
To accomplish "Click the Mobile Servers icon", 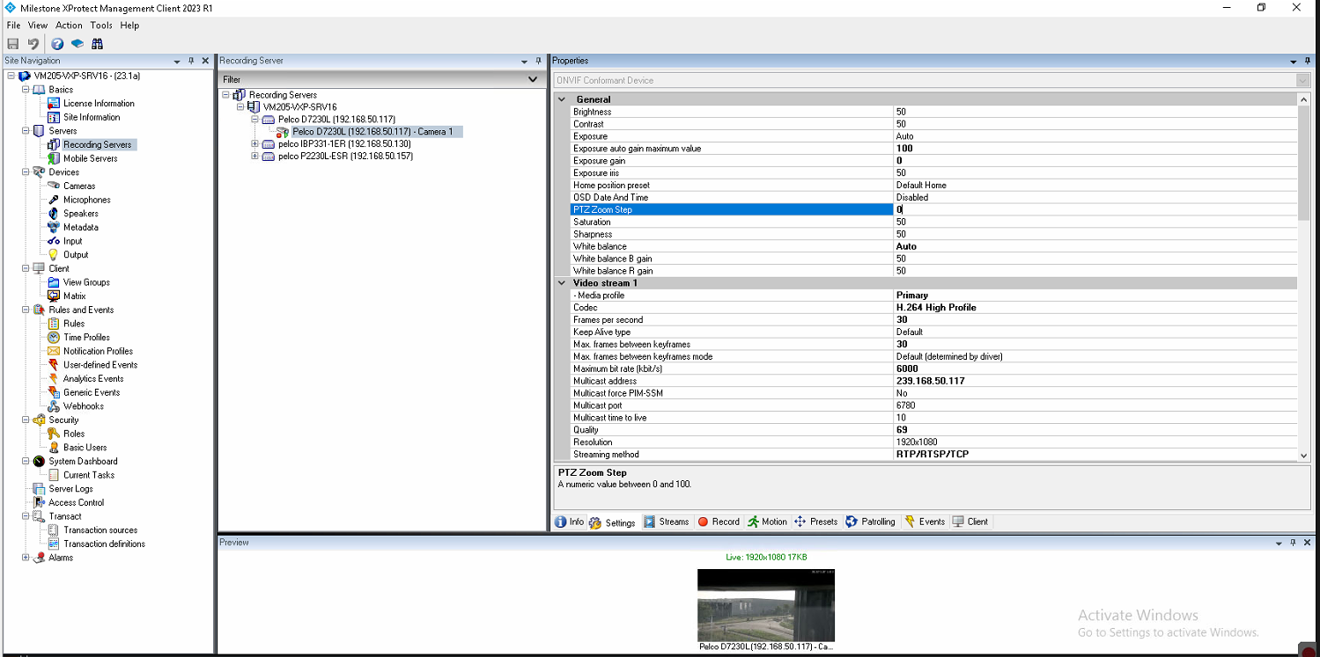I will click(x=53, y=158).
